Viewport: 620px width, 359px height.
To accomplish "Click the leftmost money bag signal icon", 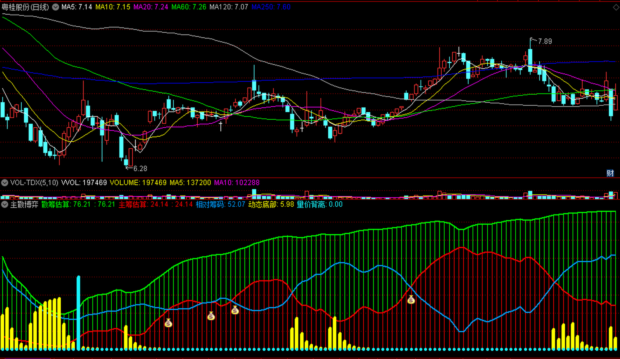I will tap(168, 323).
